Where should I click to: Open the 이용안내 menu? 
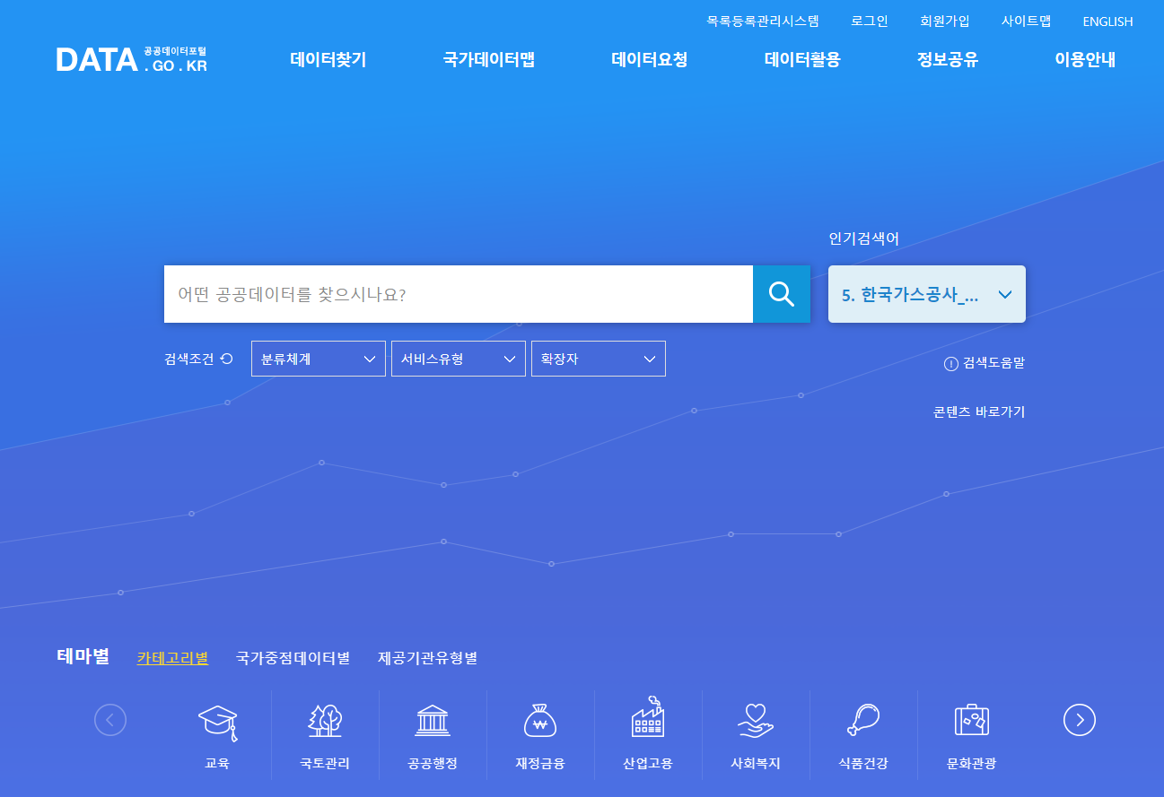[x=1085, y=60]
